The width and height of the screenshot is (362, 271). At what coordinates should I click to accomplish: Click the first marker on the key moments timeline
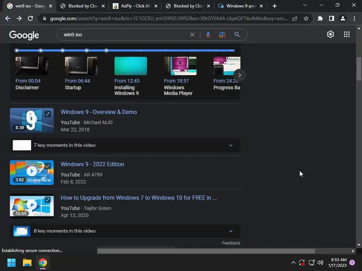click(x=16, y=50)
